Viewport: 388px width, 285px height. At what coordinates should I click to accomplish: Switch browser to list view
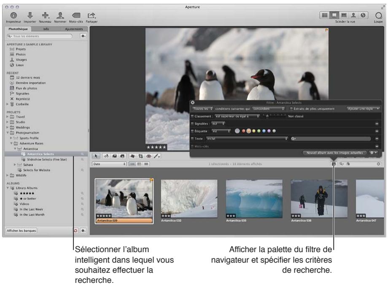point(146,164)
